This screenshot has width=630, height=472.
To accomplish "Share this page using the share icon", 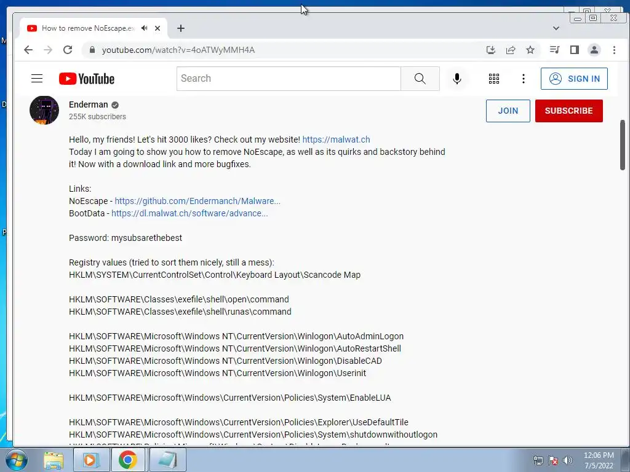I will coord(511,50).
